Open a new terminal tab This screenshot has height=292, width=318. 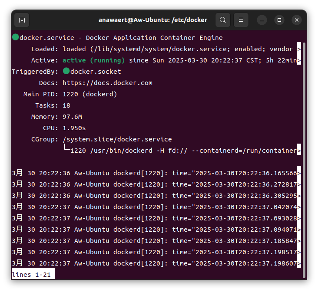[22, 20]
